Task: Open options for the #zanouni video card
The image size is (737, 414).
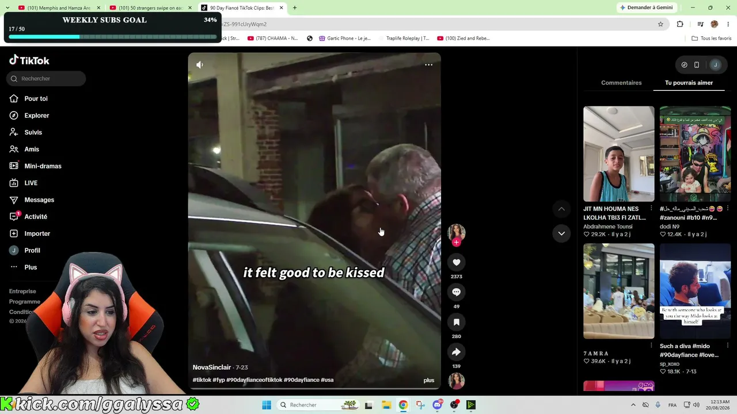Action: tap(728, 209)
